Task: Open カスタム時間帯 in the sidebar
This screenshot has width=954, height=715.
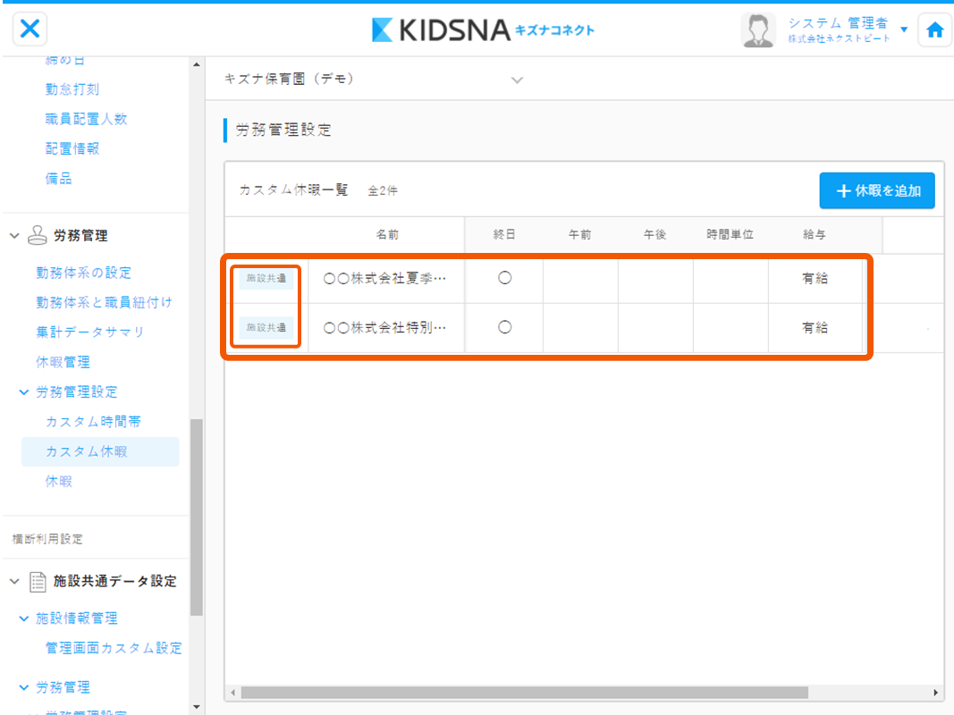Action: [93, 422]
